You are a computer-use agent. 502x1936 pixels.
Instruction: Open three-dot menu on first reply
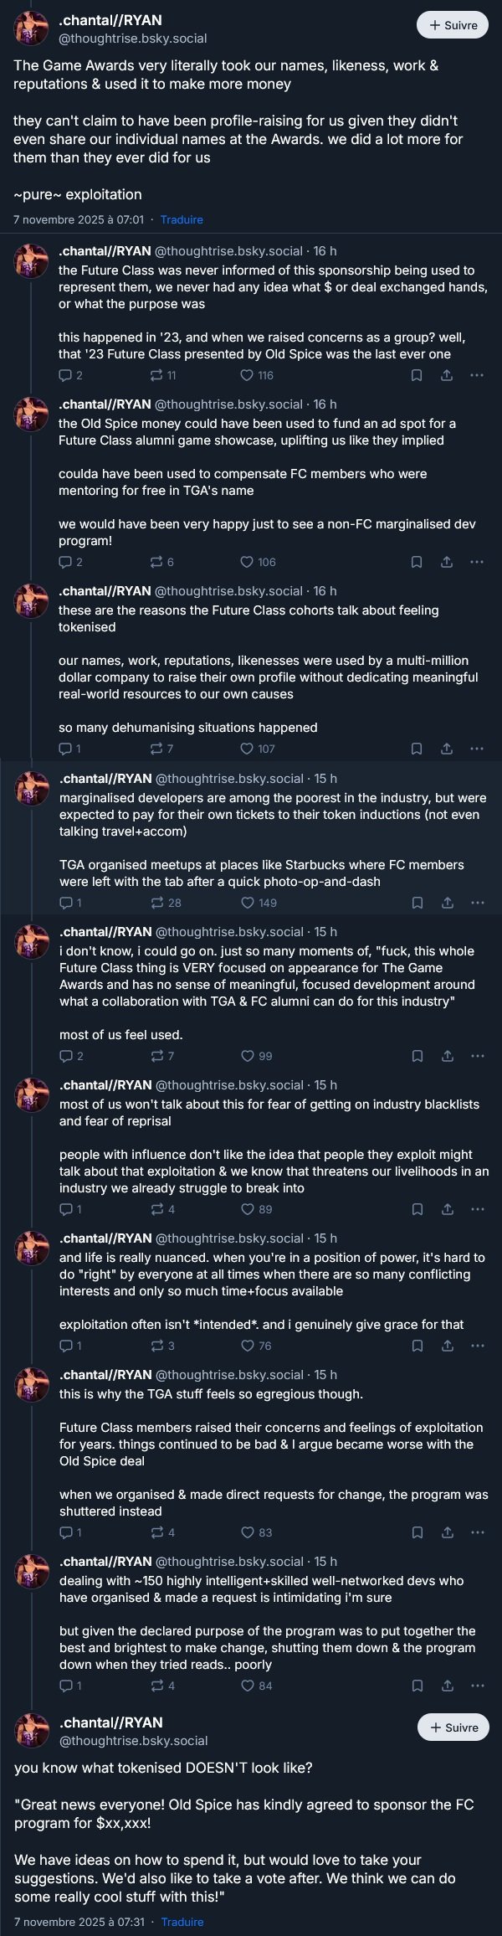pyautogui.click(x=477, y=375)
